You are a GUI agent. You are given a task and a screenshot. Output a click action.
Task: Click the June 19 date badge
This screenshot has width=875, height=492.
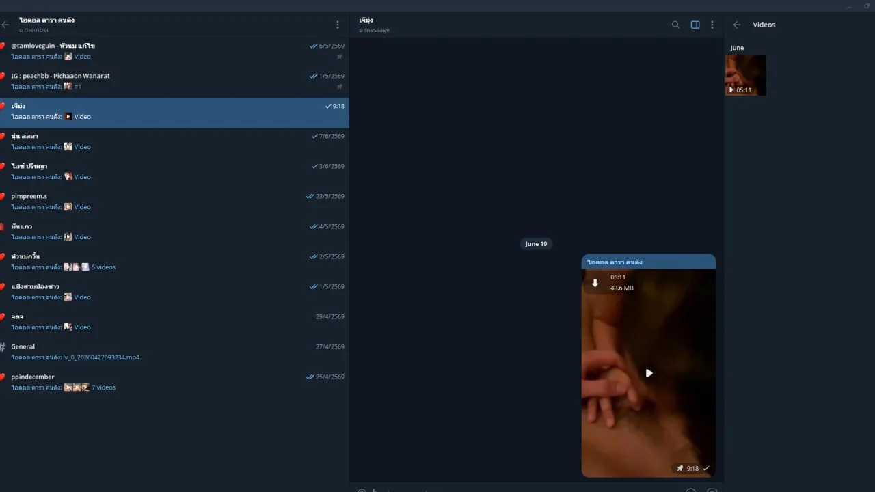(x=536, y=244)
